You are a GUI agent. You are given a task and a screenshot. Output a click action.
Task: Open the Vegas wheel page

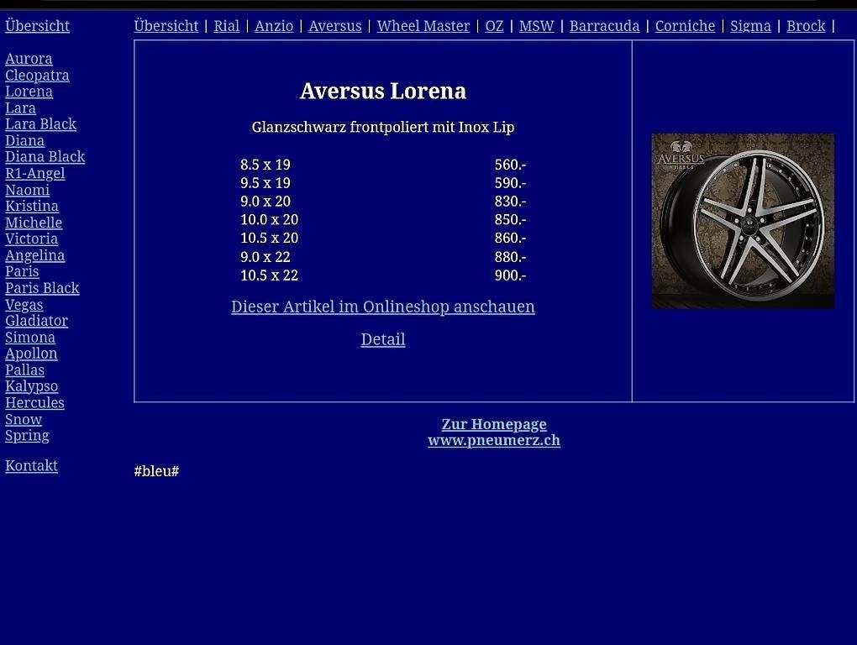pos(24,305)
